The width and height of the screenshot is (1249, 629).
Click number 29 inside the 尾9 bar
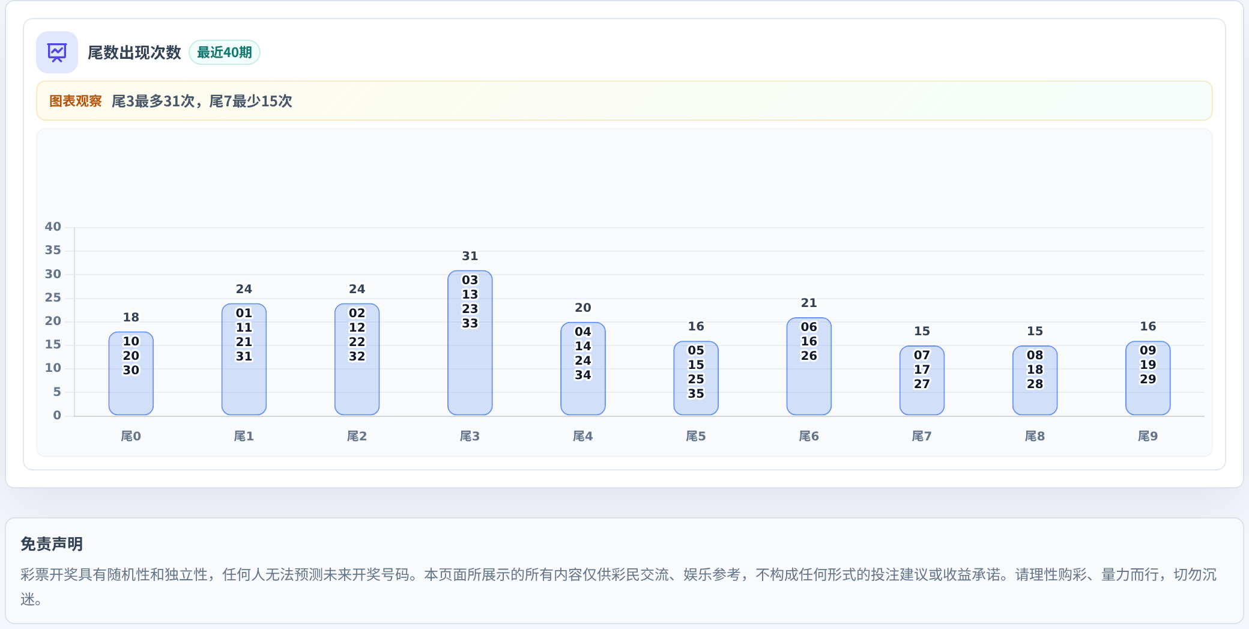(1148, 379)
